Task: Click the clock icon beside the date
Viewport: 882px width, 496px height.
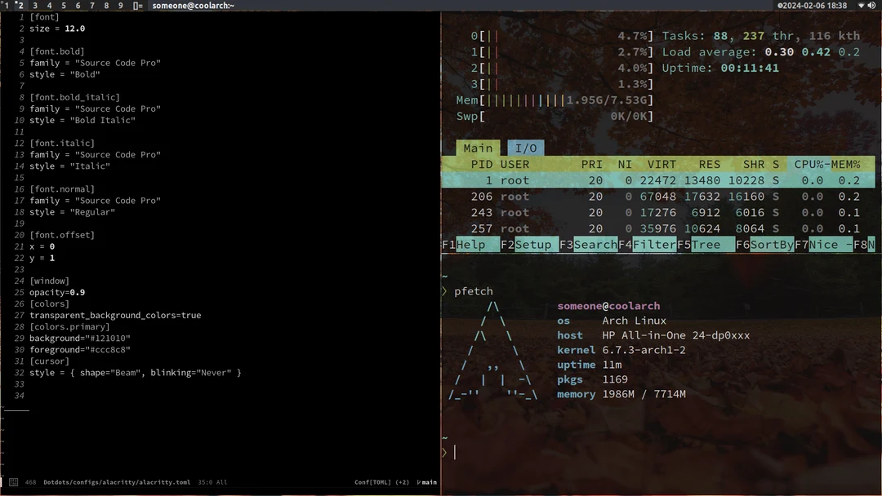Action: [779, 6]
